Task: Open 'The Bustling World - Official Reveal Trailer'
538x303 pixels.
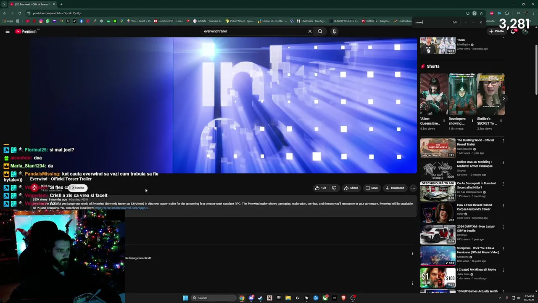Action: tap(475, 142)
